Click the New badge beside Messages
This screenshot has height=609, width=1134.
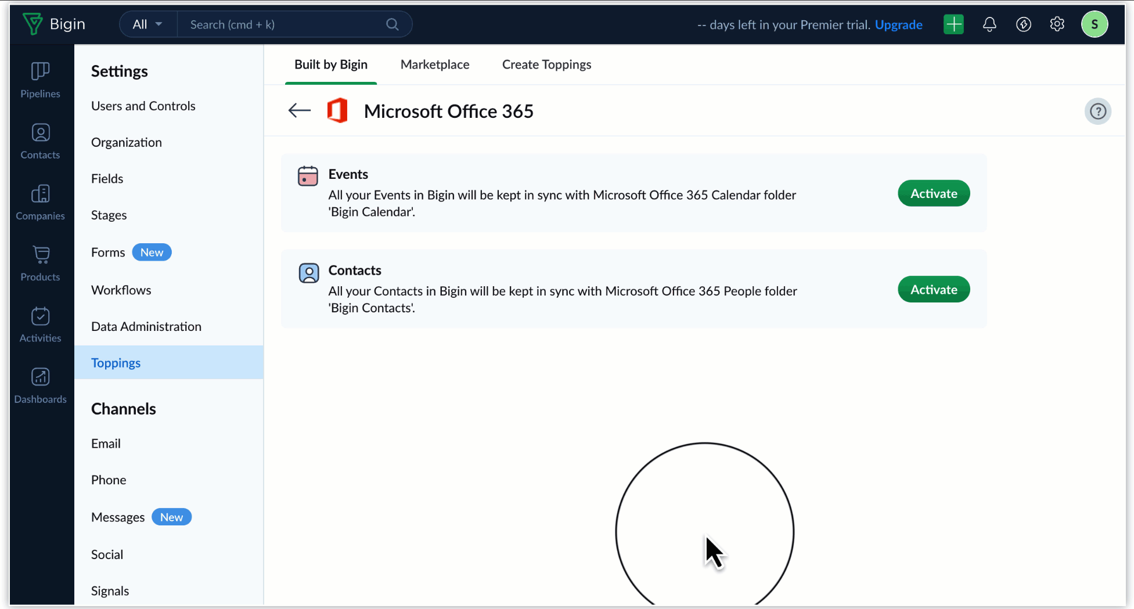(x=171, y=517)
